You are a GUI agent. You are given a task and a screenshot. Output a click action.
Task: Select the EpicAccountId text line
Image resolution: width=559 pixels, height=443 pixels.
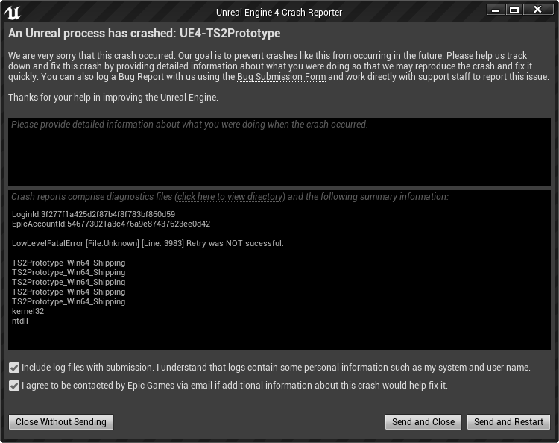(x=111, y=224)
